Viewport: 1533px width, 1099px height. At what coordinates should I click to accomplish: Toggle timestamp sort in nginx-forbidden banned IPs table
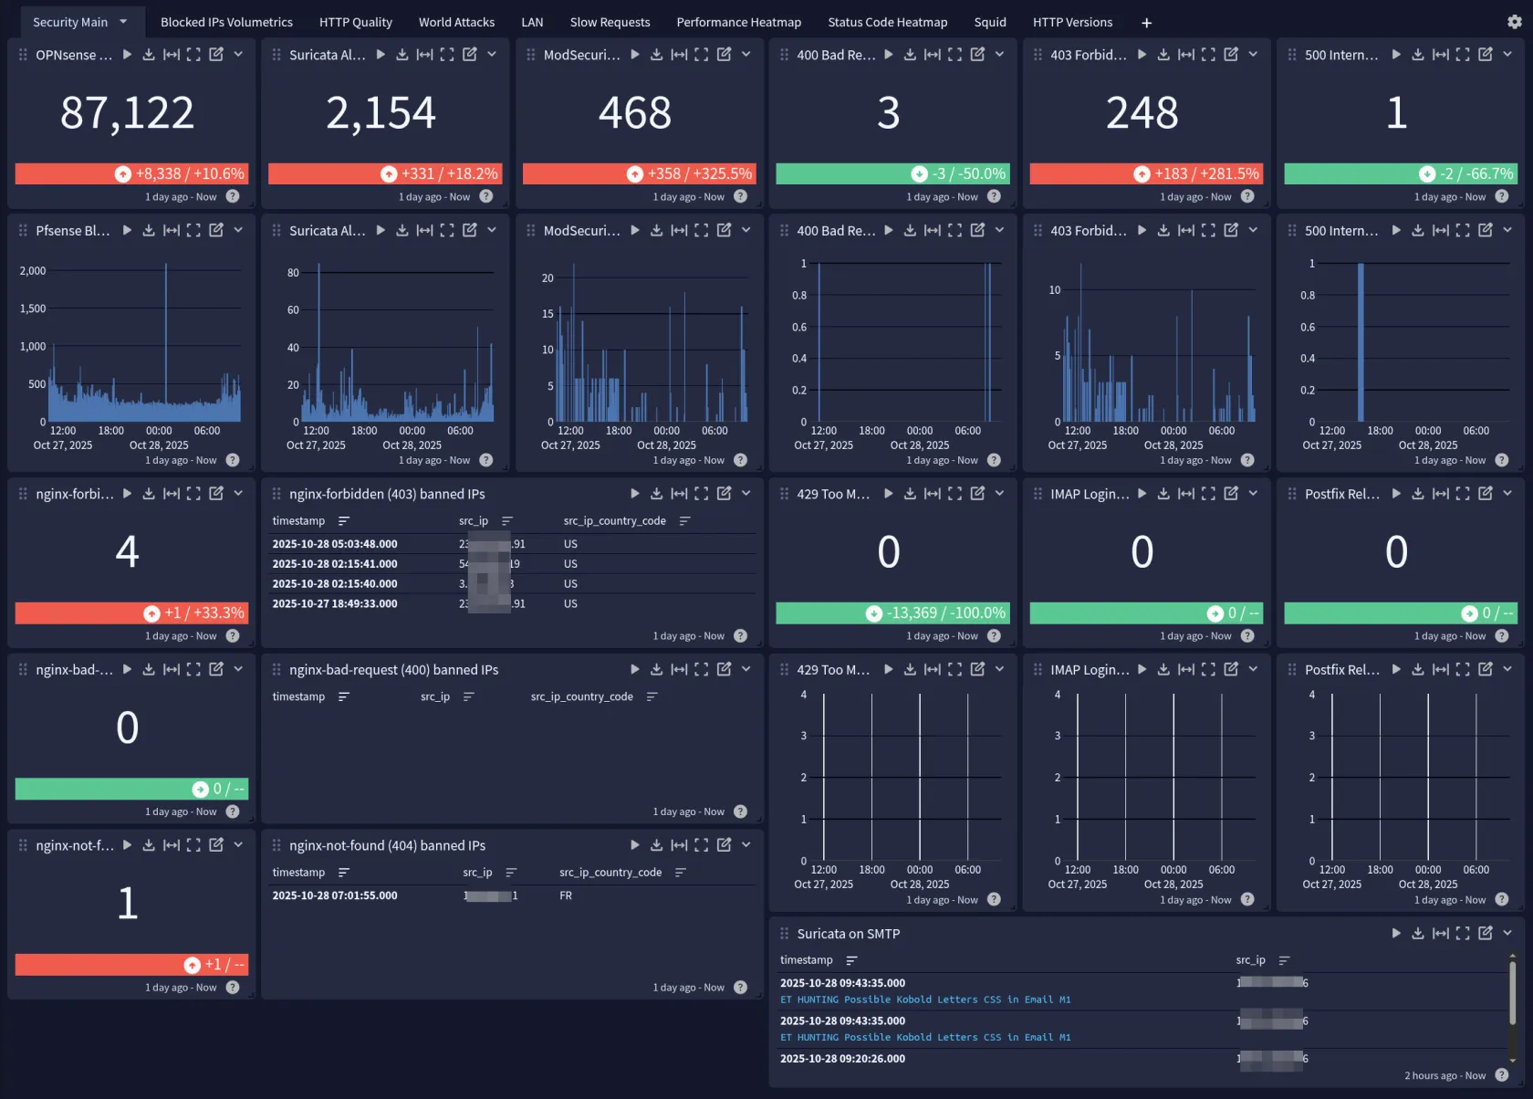[x=344, y=521]
